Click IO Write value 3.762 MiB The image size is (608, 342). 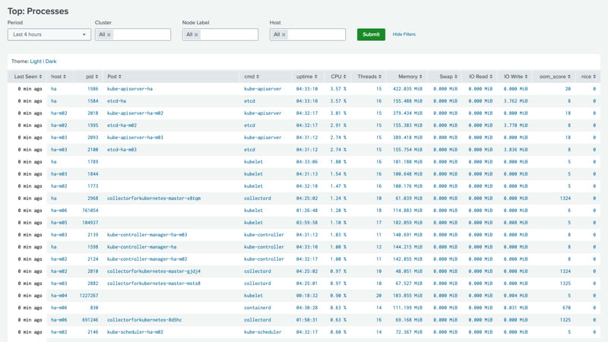click(x=516, y=101)
